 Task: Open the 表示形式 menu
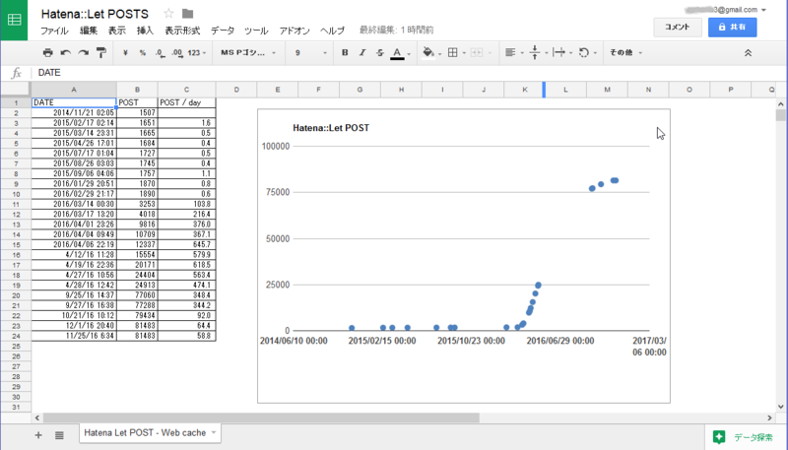(182, 31)
